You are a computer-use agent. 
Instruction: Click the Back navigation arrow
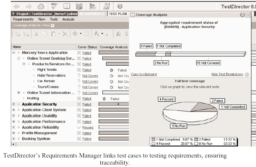(17, 6)
